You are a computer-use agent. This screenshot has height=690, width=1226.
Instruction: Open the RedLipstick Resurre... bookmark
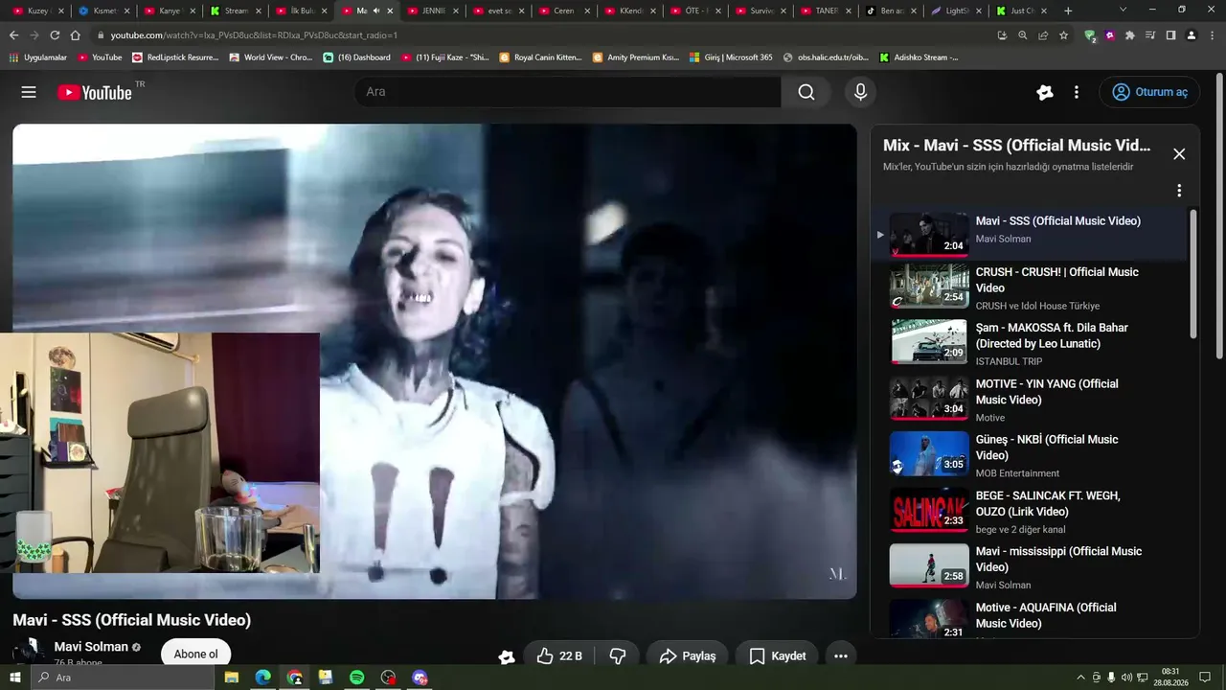click(175, 57)
